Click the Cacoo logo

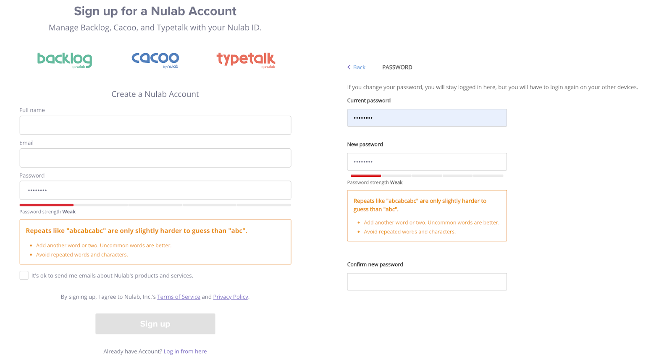tap(155, 60)
